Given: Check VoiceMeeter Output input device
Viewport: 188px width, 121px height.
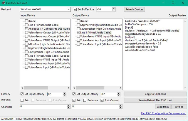Looking at the screenshot, I should [x=26, y=33].
